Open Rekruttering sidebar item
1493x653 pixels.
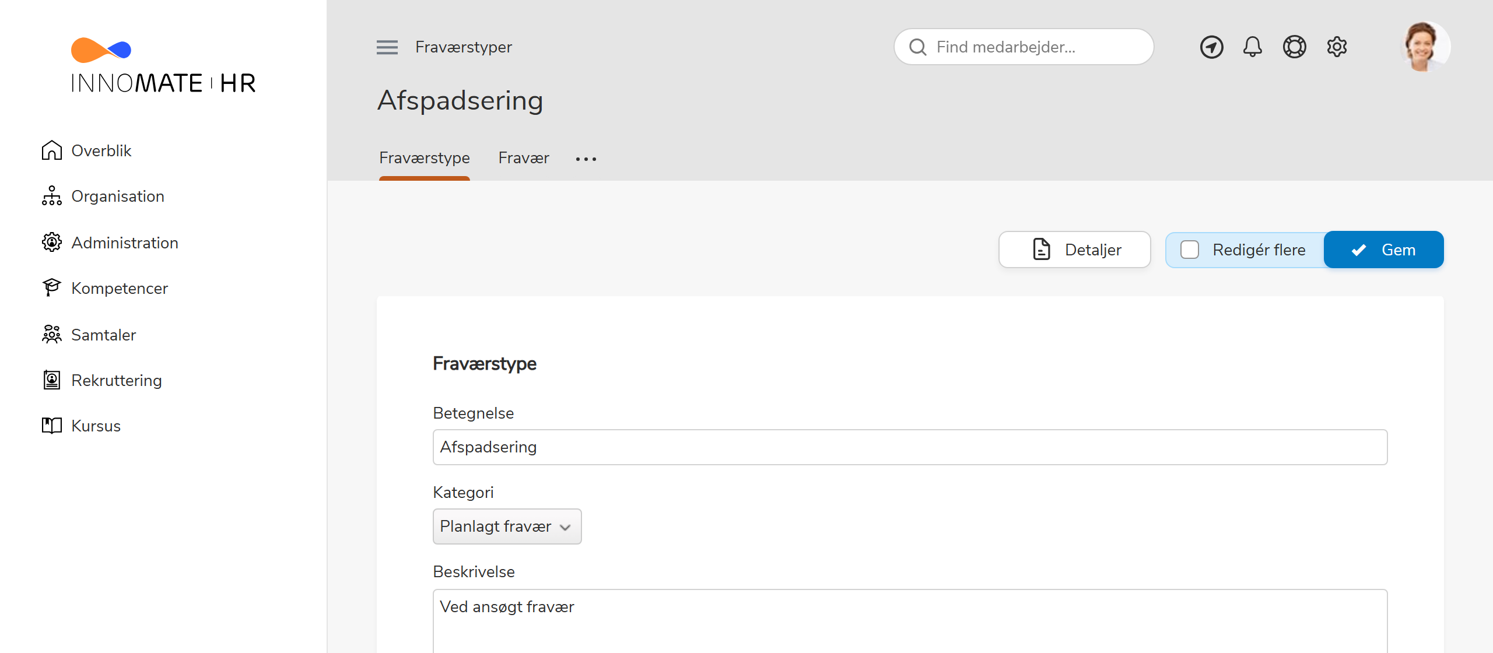click(x=117, y=380)
